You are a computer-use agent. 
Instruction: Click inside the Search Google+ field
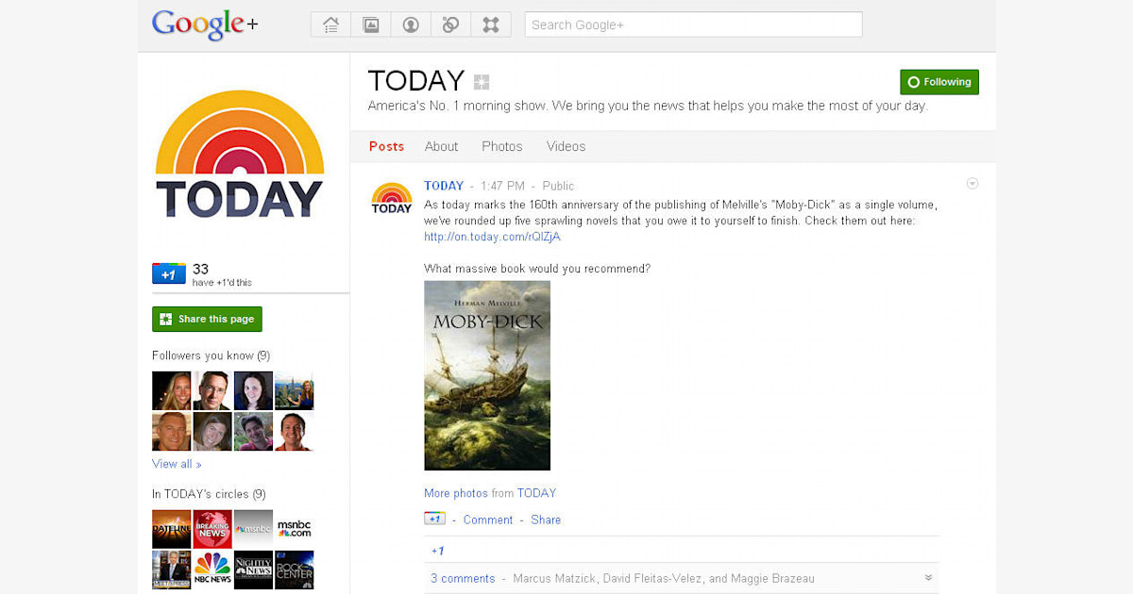coord(692,24)
